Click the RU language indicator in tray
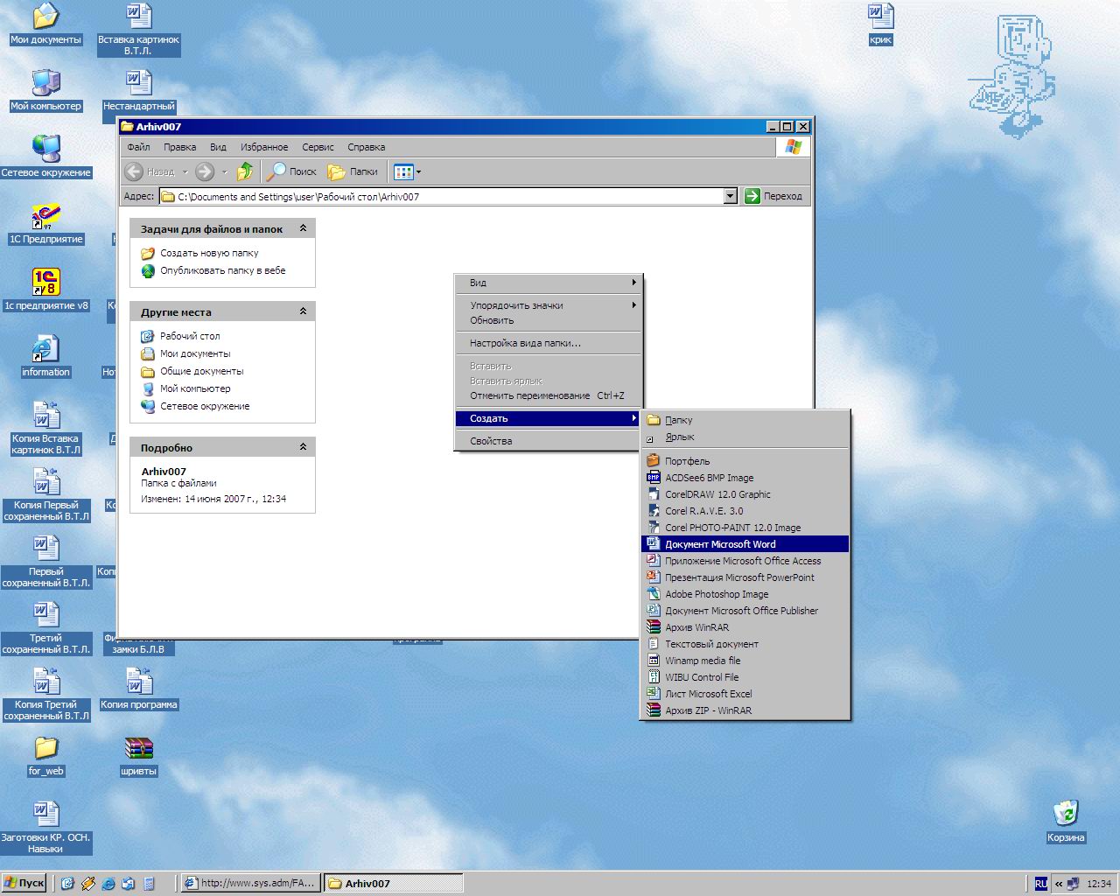This screenshot has width=1120, height=896. (1040, 884)
